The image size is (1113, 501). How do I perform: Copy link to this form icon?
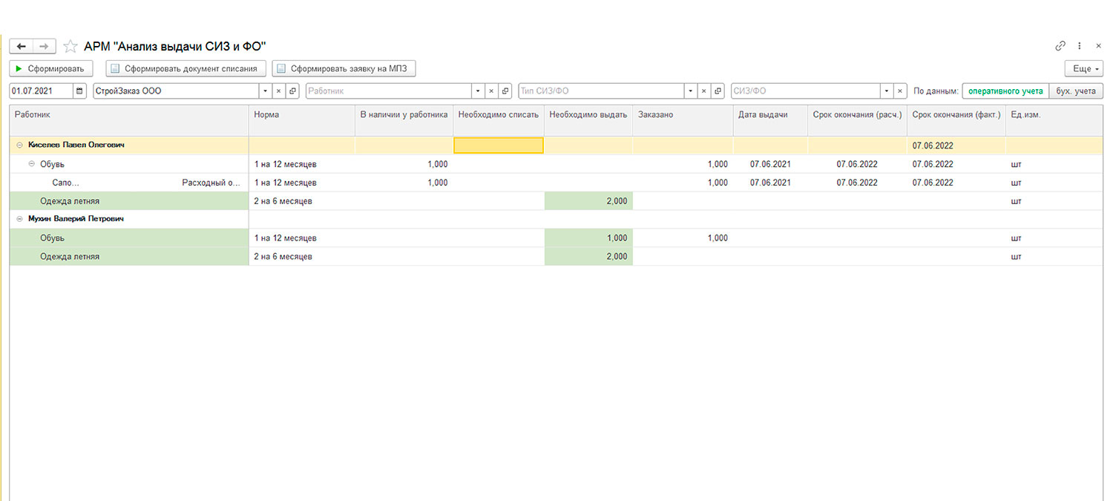(x=1060, y=46)
